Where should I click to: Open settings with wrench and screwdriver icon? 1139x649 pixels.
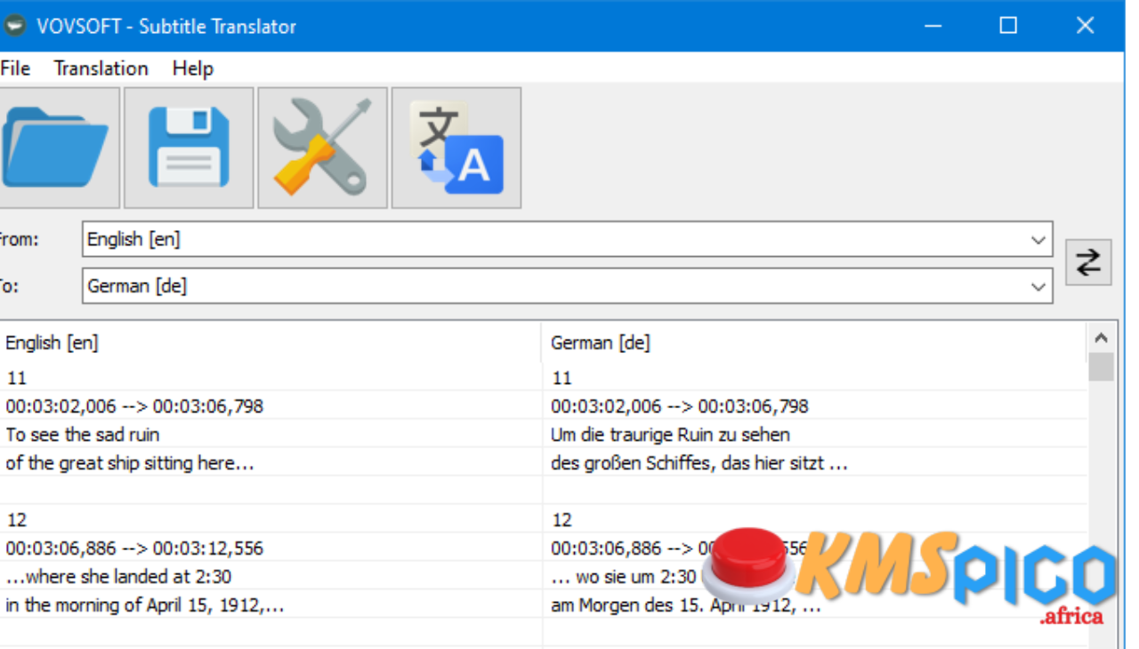[322, 148]
